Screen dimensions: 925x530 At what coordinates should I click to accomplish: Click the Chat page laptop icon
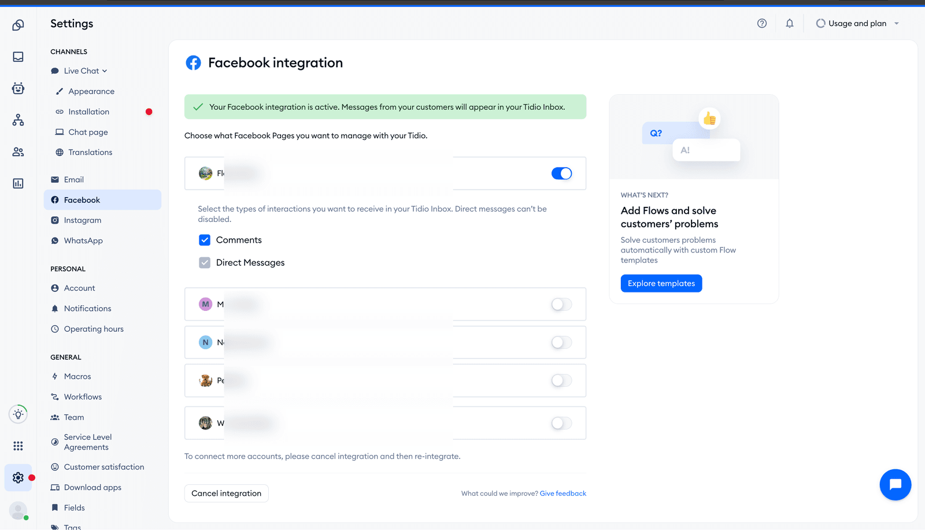pos(60,132)
